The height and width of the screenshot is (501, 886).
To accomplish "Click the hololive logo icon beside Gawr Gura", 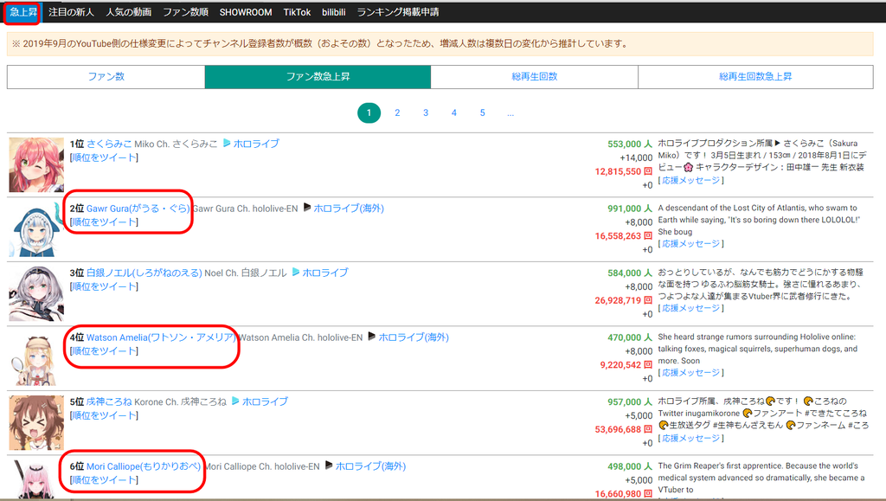I will tap(307, 208).
